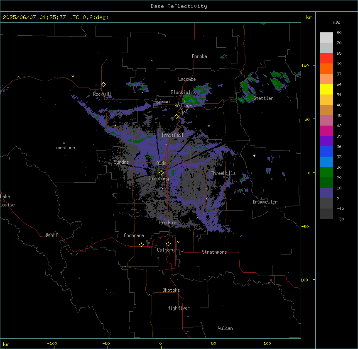The width and height of the screenshot is (358, 349).
Task: Pick the light gray 70-80 dBZ swatch
Action: click(x=326, y=38)
